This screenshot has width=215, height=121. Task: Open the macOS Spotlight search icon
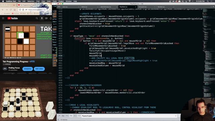pos(208,1)
